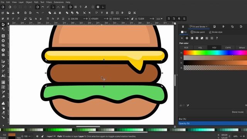The image size is (247, 139).
Task: Adjust the Opacity (%) slider
Action: point(213,124)
